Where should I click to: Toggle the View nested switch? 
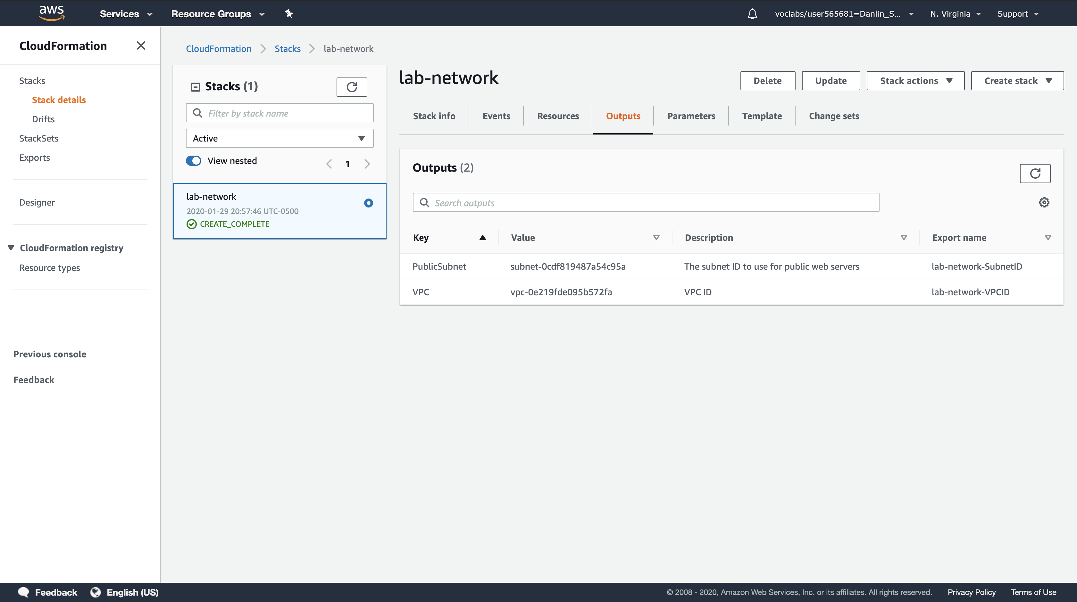click(x=194, y=161)
